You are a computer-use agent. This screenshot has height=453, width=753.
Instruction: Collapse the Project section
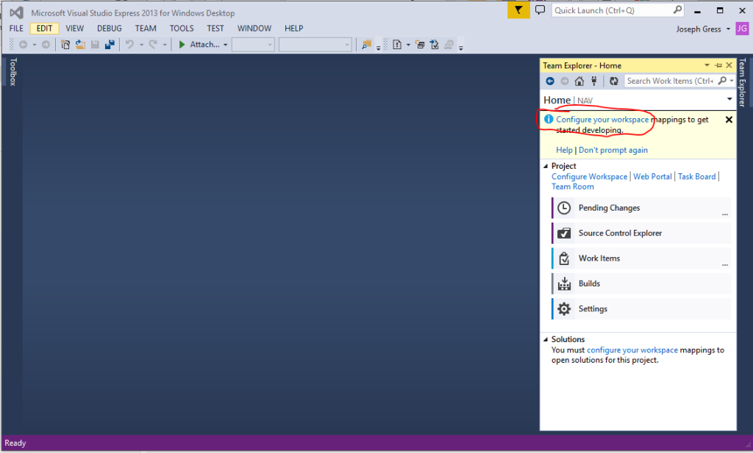(545, 166)
